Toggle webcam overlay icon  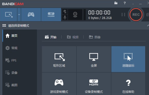(75, 15)
